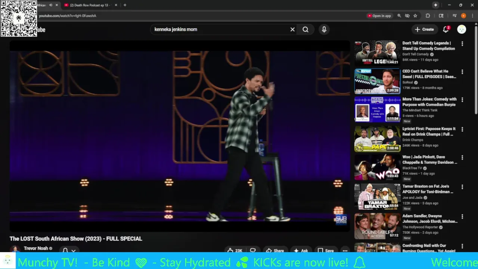Open the YouTube account avatar menu
This screenshot has width=478, height=269.
462,29
